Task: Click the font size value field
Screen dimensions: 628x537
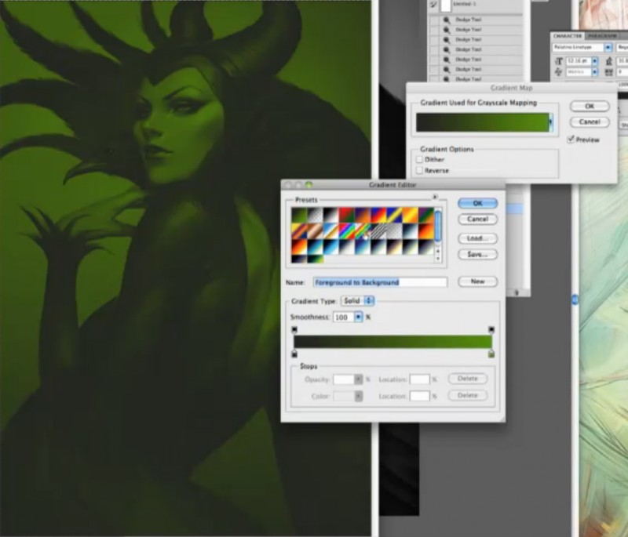Action: tap(579, 61)
